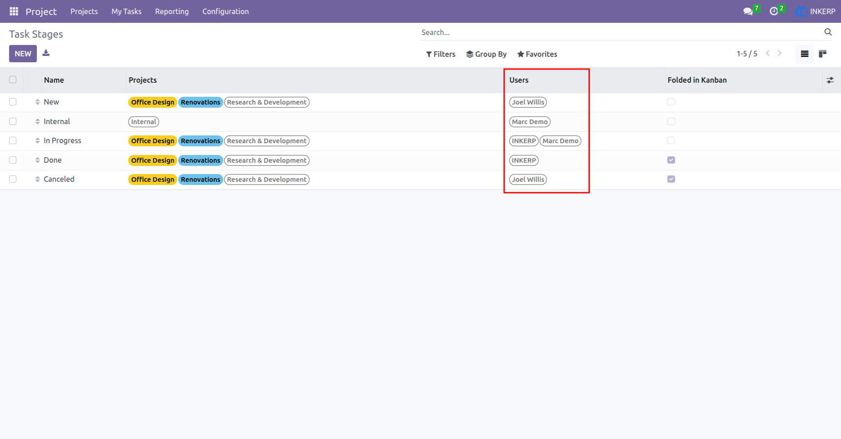Open the Favorites dropdown
The height and width of the screenshot is (439, 841).
537,54
